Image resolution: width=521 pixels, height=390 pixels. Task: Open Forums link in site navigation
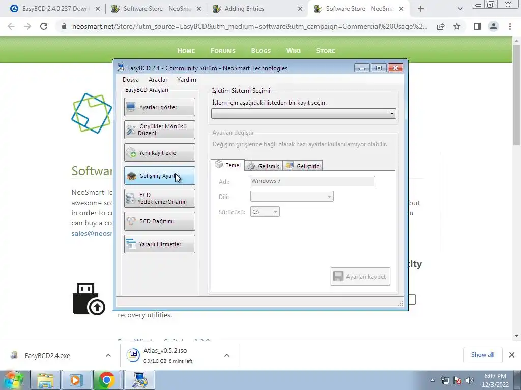click(x=223, y=51)
